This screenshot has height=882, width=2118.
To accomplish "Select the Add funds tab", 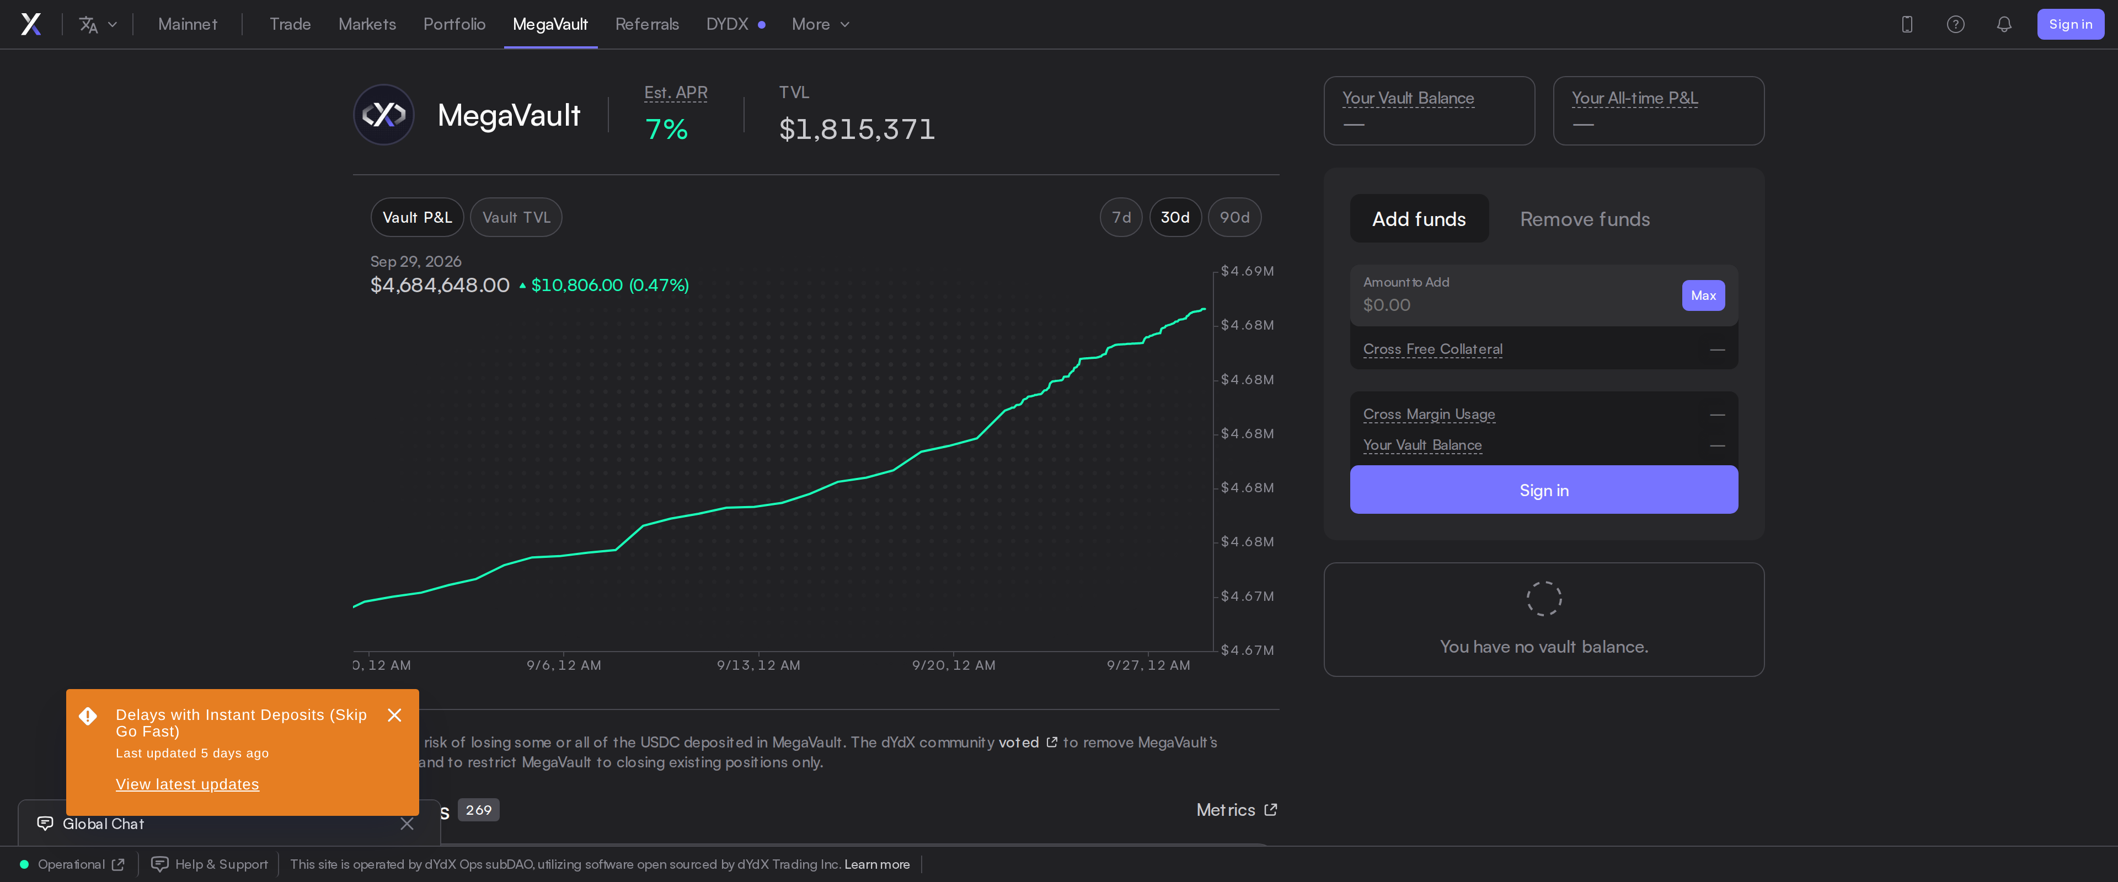I will [1419, 219].
